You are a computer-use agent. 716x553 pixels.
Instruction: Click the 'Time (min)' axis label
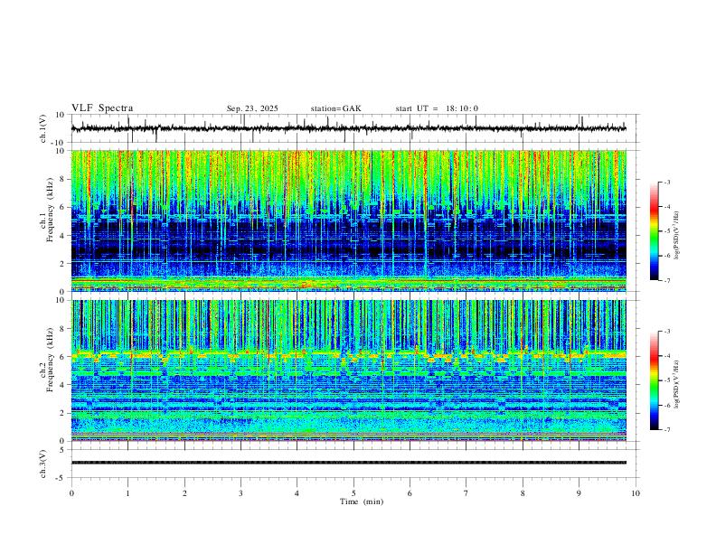[362, 501]
